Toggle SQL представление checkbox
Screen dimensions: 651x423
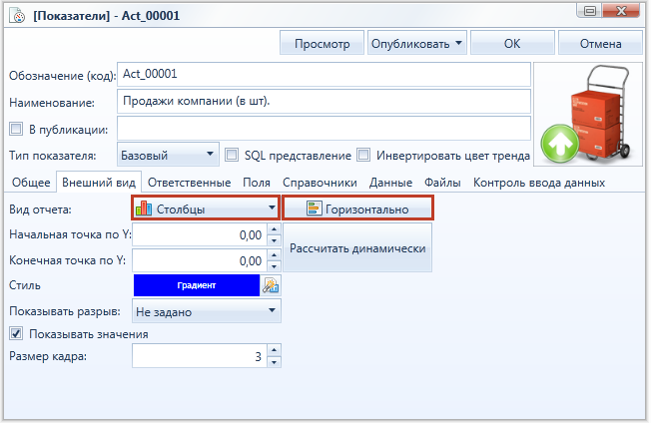coord(232,155)
